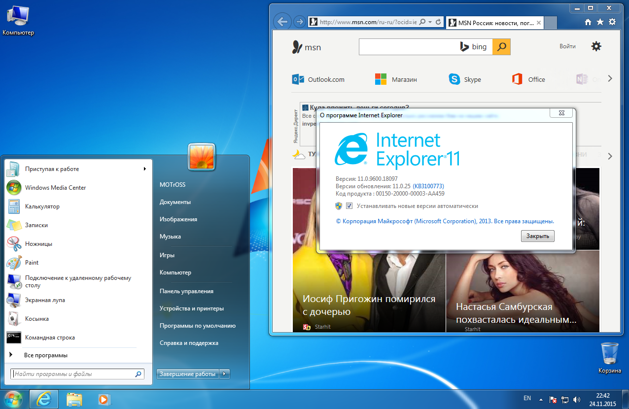Open Windows Media Player from the taskbar
The image size is (629, 409).
(104, 399)
